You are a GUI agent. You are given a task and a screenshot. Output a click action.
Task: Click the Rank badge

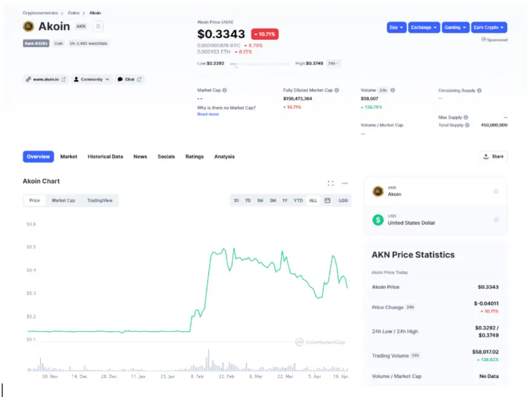pos(36,44)
